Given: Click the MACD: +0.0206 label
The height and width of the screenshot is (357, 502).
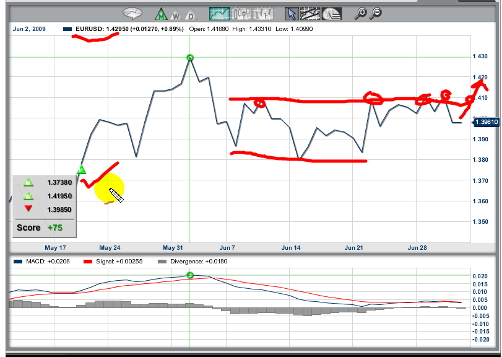Looking at the screenshot, I should 48,262.
